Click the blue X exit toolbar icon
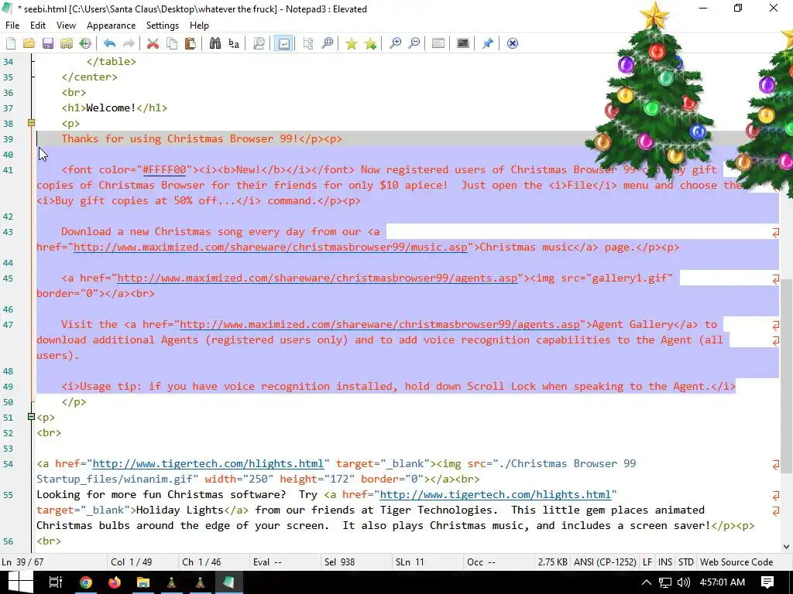The width and height of the screenshot is (793, 594). tap(513, 43)
